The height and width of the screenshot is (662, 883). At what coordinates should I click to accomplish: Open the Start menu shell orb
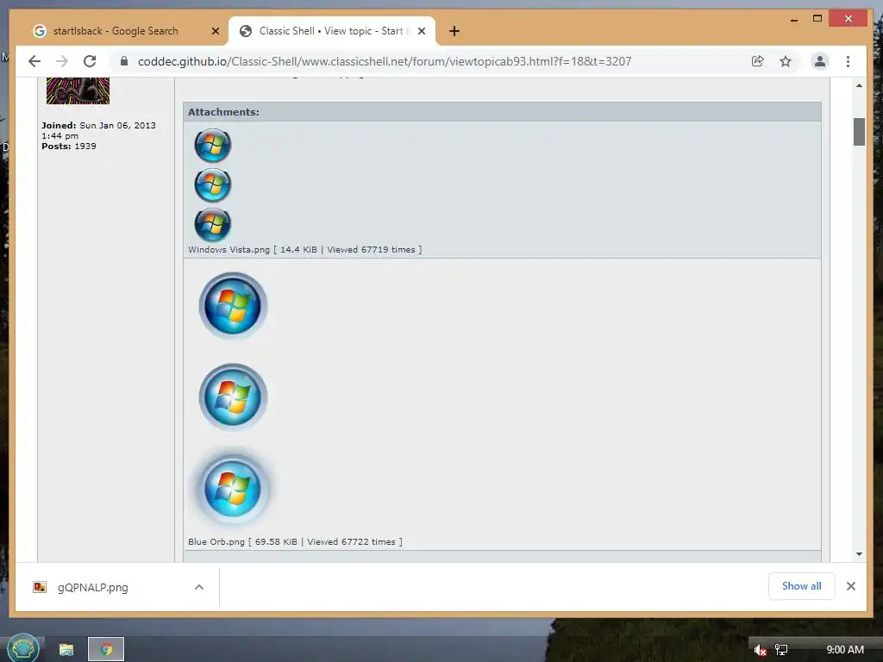coord(22,648)
